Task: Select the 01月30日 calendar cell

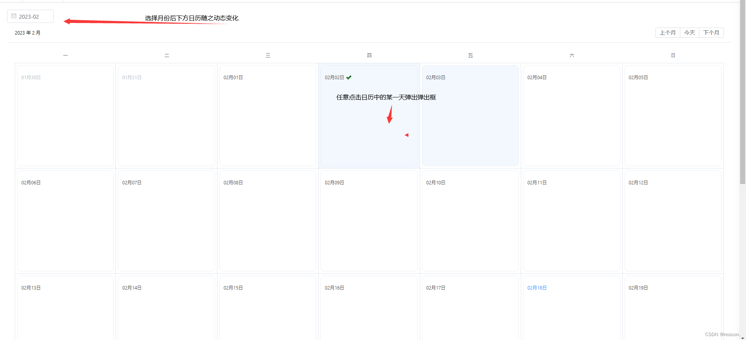Action: [x=65, y=116]
